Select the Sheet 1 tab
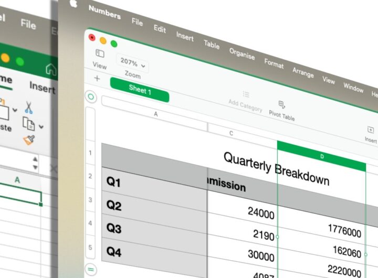Viewport: 378px width, 278px height. pyautogui.click(x=140, y=90)
